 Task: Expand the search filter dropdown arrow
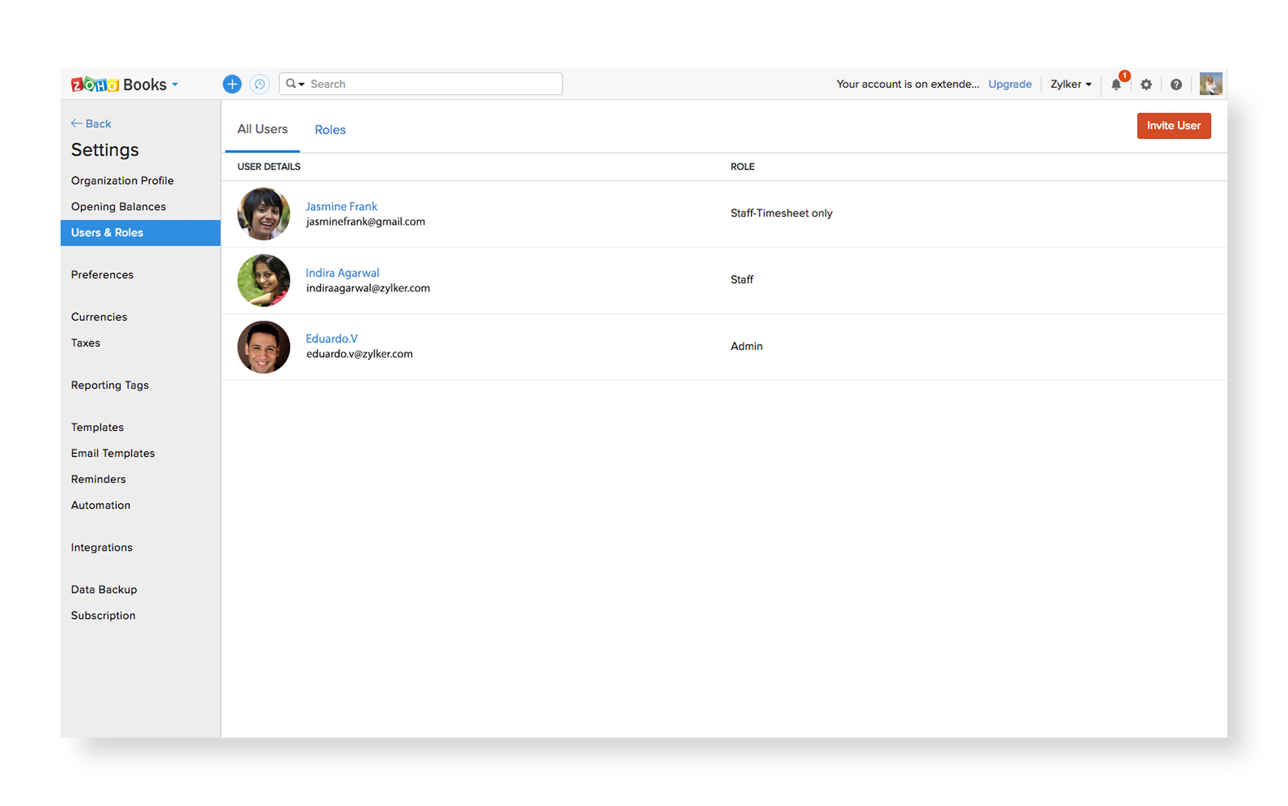(x=301, y=84)
